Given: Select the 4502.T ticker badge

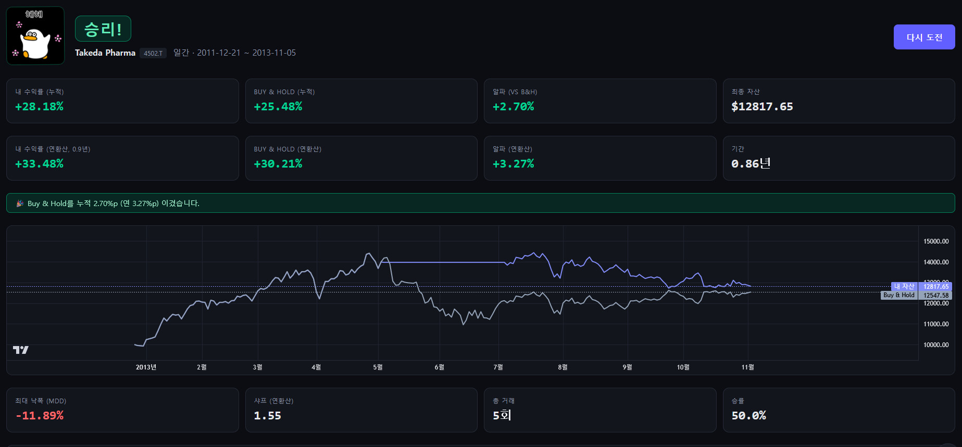Looking at the screenshot, I should click(x=153, y=53).
